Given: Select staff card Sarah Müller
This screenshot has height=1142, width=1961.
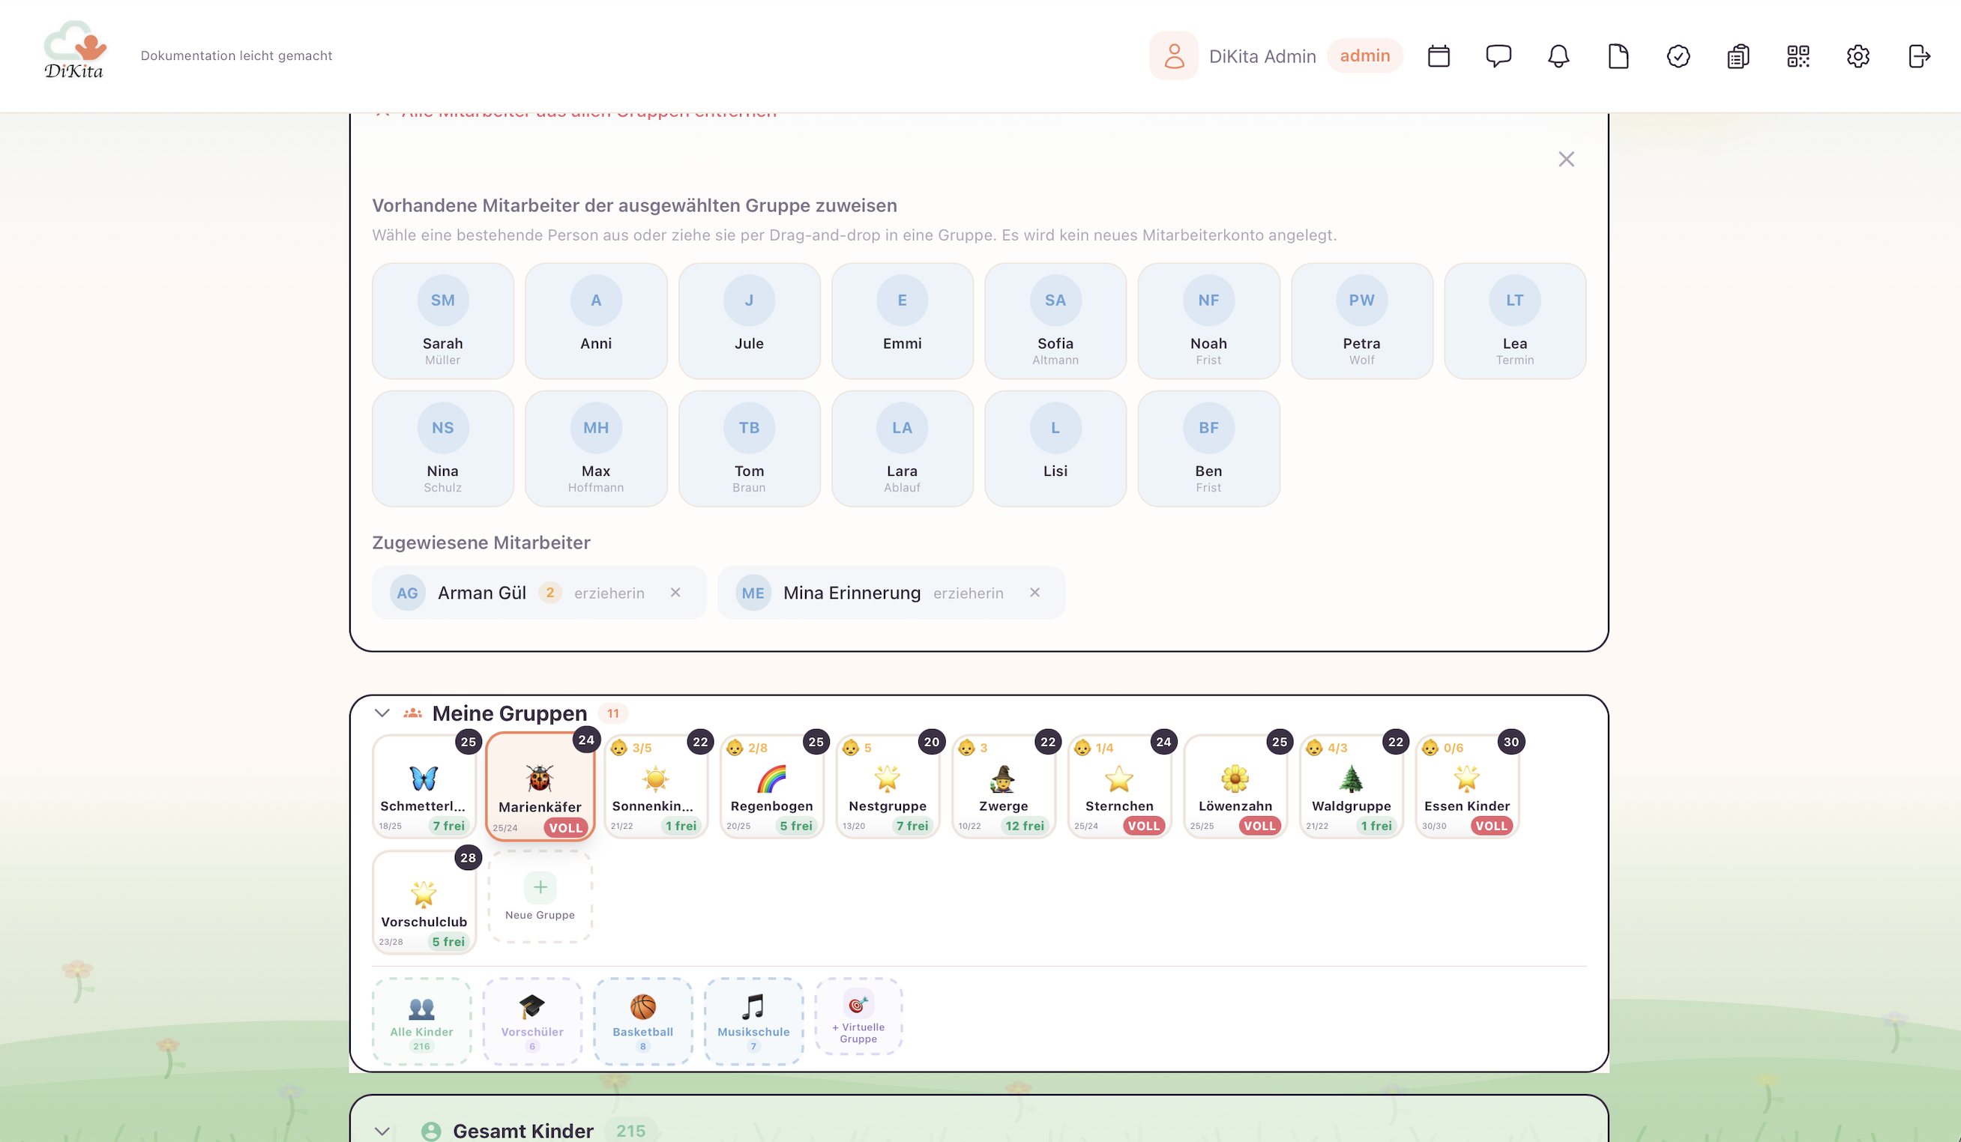Looking at the screenshot, I should click(x=443, y=321).
